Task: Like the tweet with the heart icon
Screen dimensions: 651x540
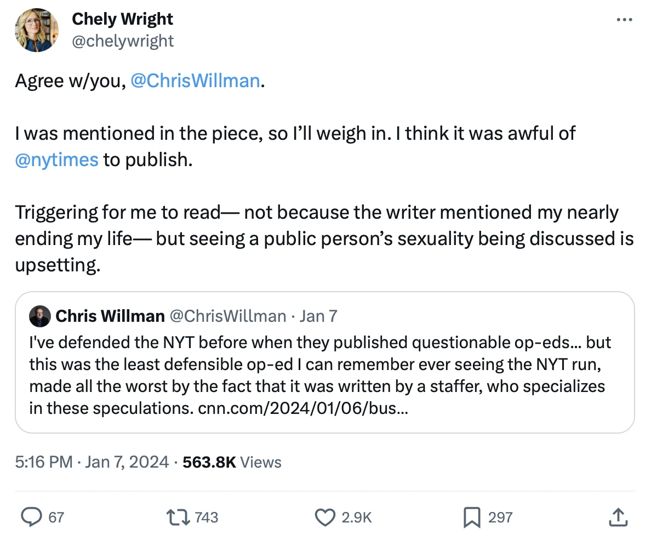Action: click(325, 517)
